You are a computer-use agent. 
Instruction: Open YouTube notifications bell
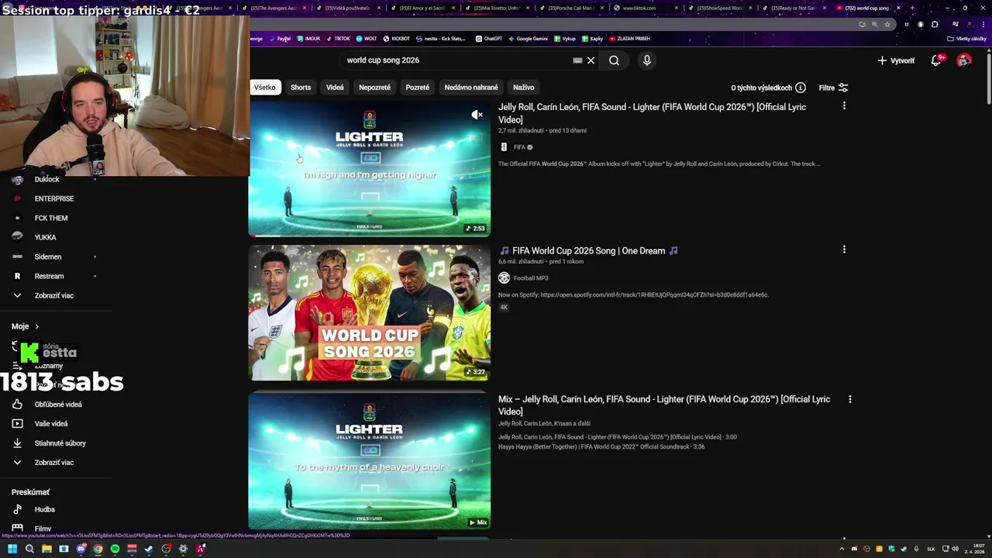[x=936, y=60]
